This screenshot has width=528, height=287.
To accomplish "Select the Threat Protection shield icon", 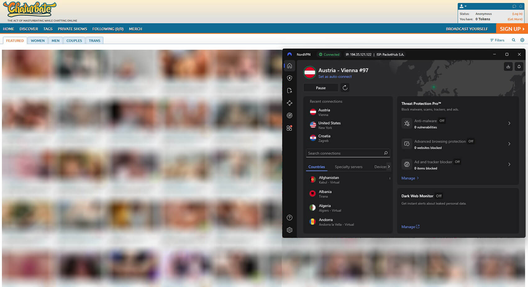I will click(289, 78).
